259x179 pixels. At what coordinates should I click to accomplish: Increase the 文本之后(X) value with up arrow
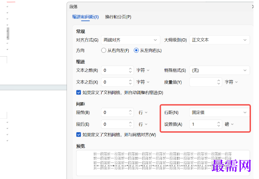(x=130, y=80)
